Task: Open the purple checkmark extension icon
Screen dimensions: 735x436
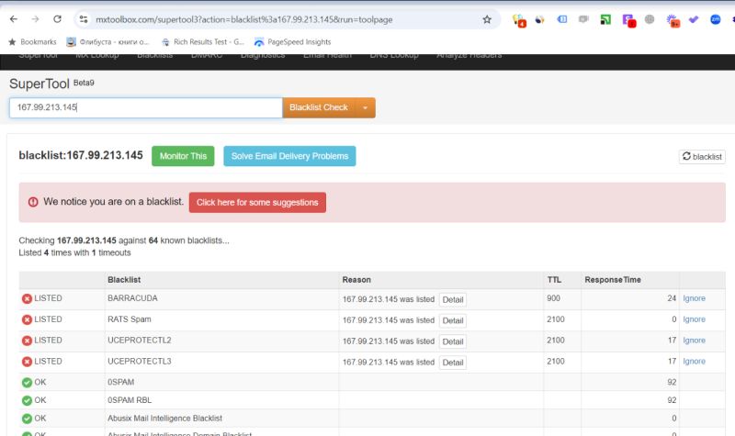Action: click(694, 19)
